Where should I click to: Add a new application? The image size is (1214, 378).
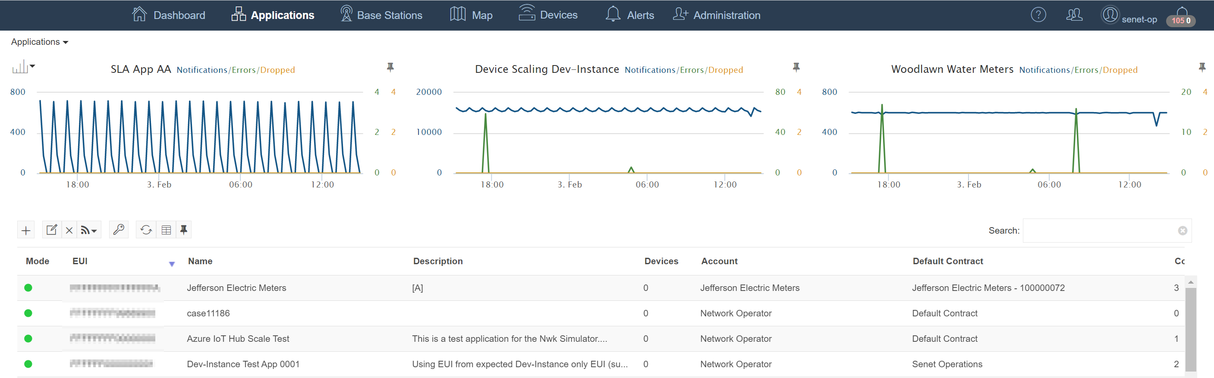26,230
